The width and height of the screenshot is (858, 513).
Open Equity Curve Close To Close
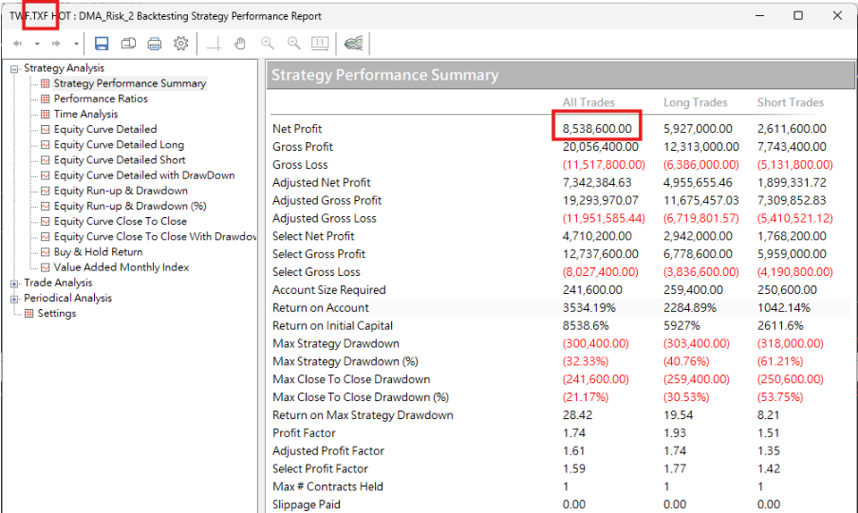click(120, 221)
